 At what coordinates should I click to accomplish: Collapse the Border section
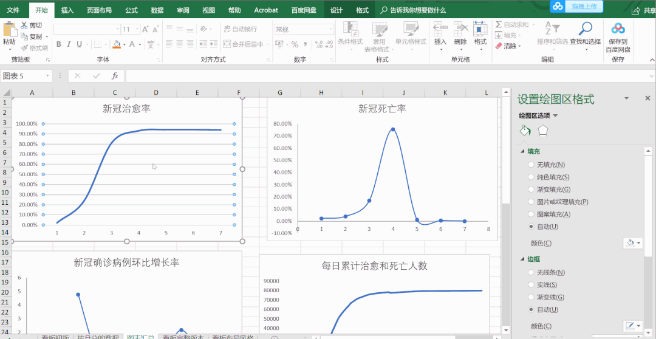(x=522, y=259)
